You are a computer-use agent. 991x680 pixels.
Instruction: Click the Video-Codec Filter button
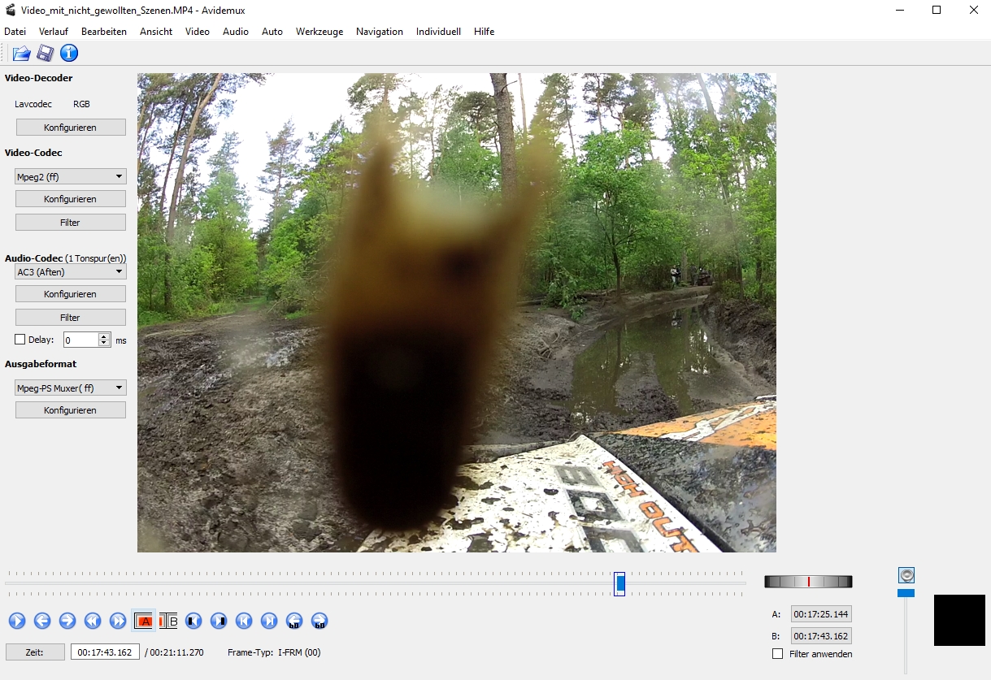71,223
